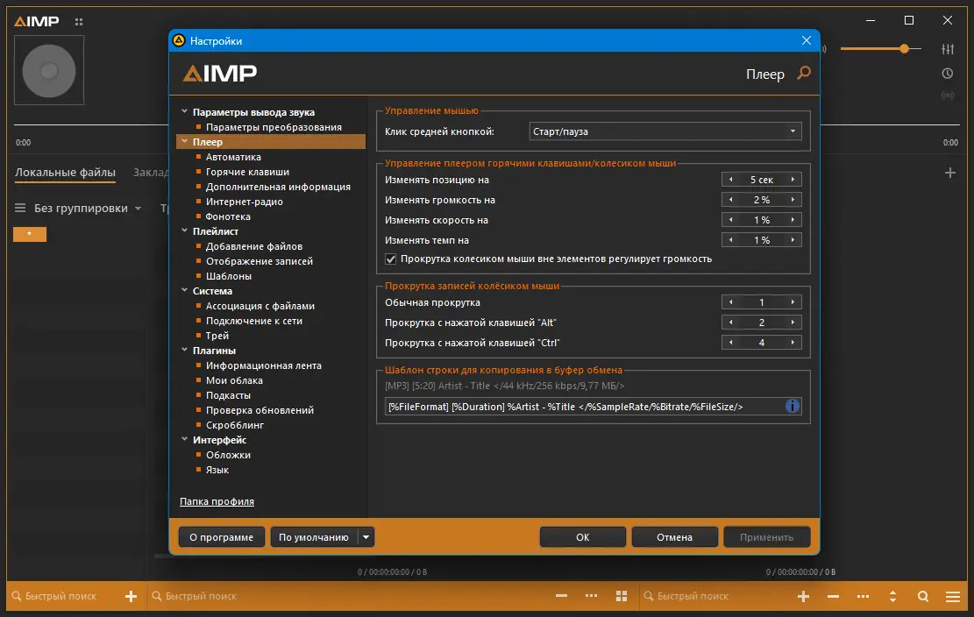
Task: Select Параметры преобразования settings page
Action: click(274, 127)
